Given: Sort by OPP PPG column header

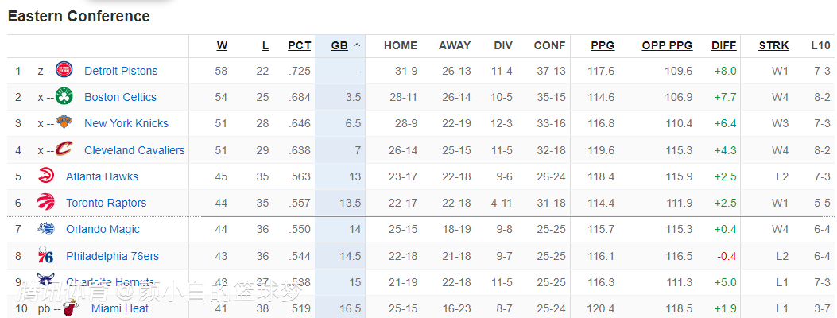Looking at the screenshot, I should pos(667,45).
